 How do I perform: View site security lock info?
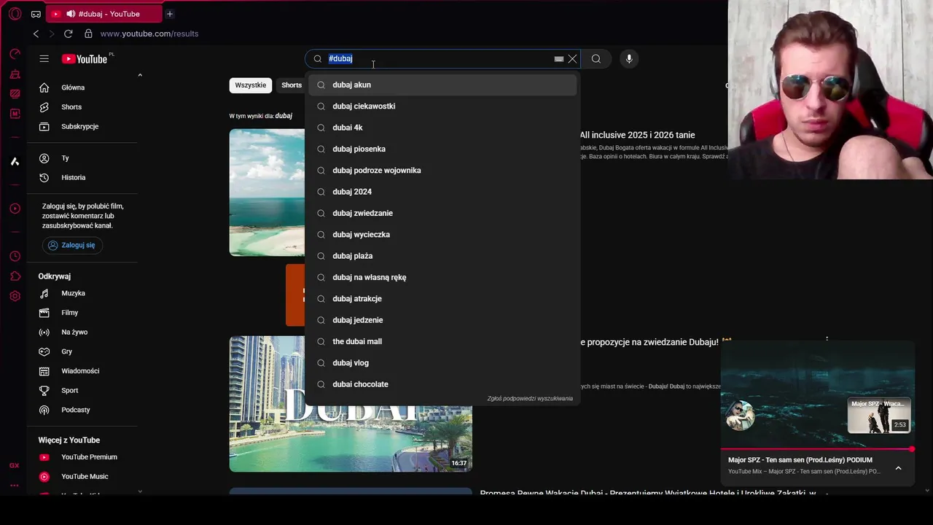click(x=88, y=34)
